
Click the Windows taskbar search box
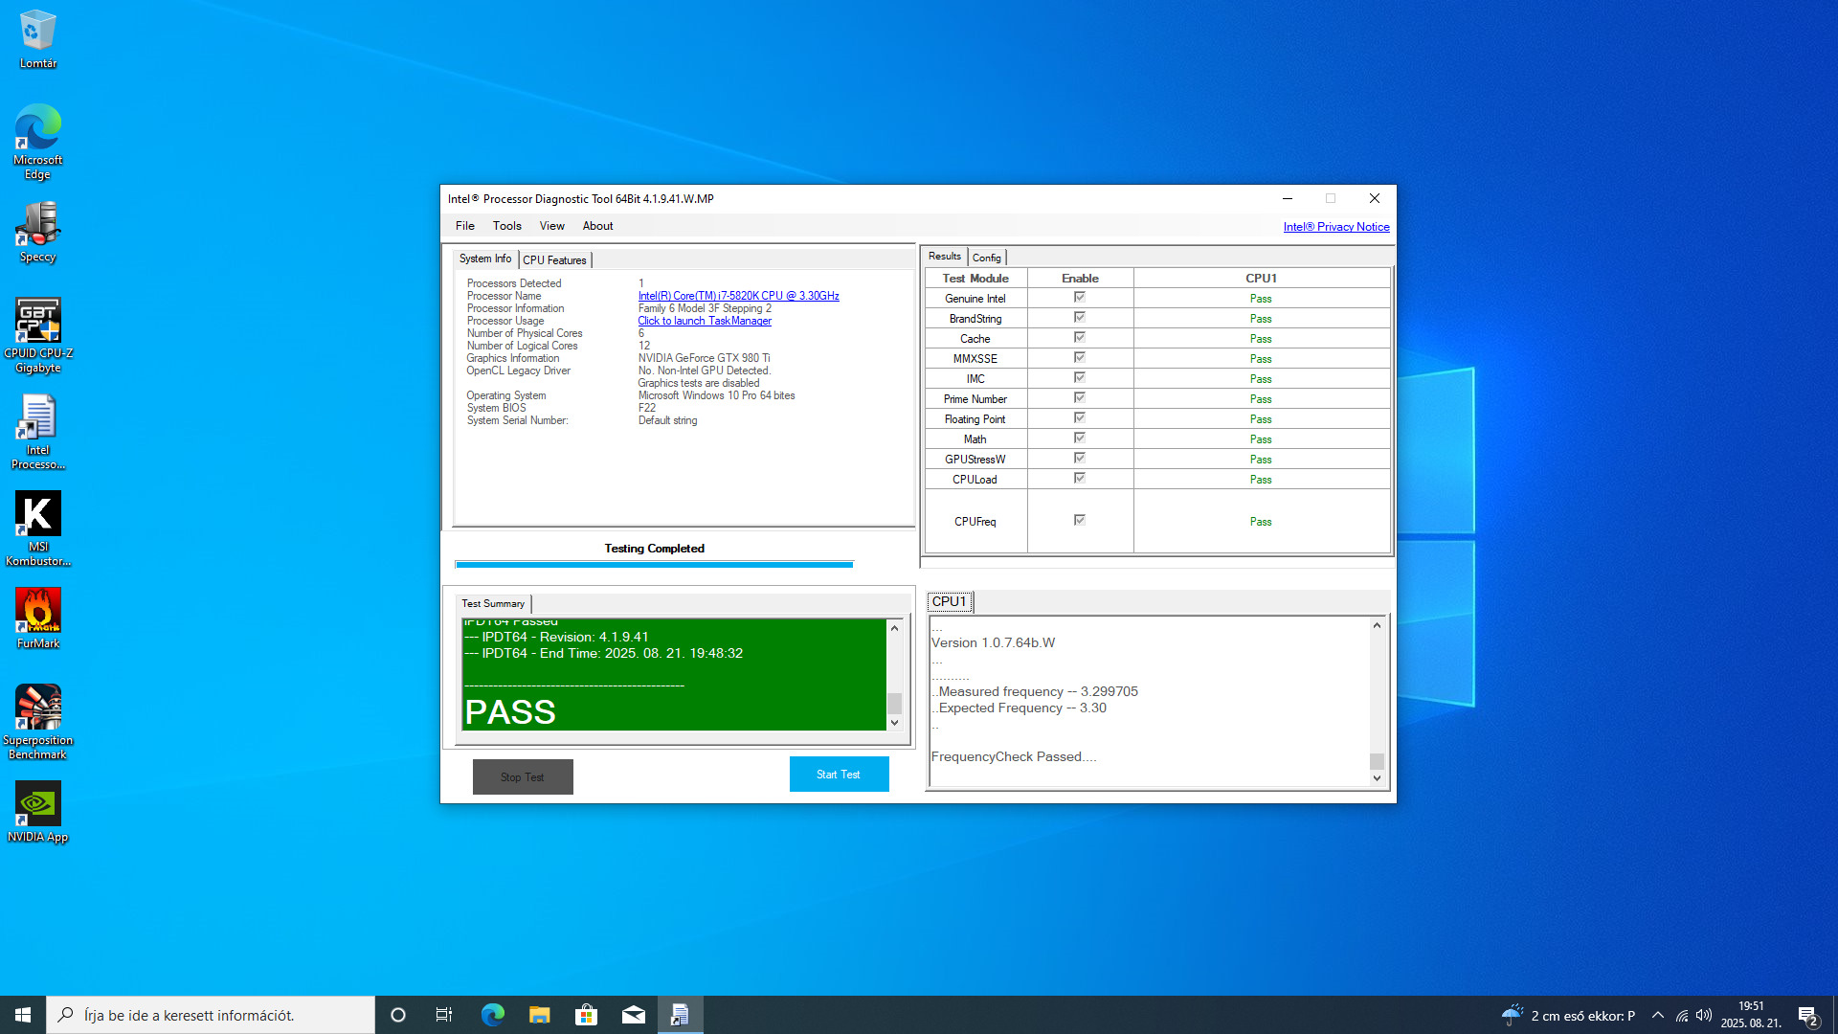(211, 1015)
